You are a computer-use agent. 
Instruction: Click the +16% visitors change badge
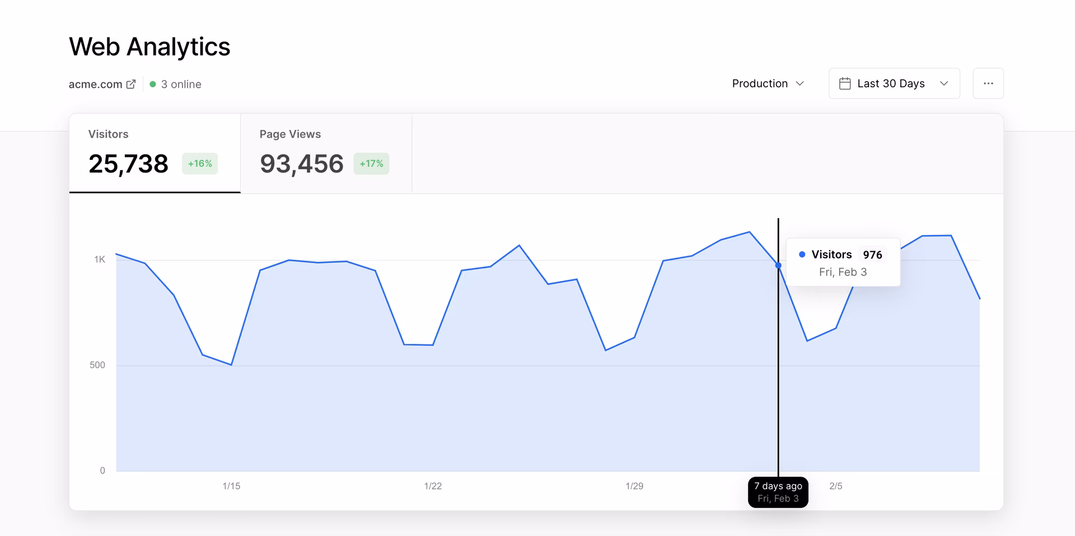[200, 163]
